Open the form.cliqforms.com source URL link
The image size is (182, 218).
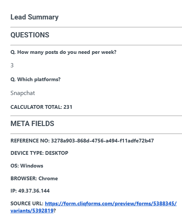(x=111, y=204)
